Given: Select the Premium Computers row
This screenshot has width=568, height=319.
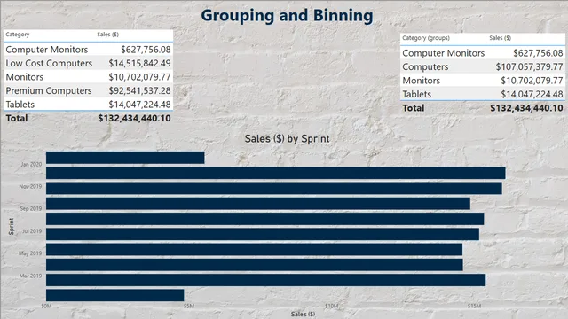Looking at the screenshot, I should pyautogui.click(x=89, y=90).
